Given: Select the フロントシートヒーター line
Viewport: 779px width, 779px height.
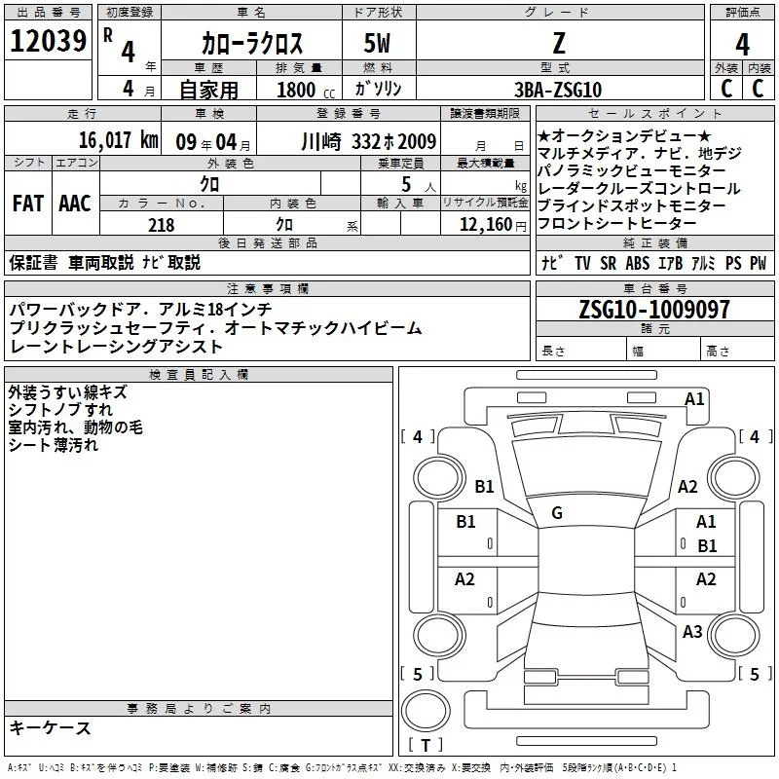Looking at the screenshot, I should pos(616,223).
